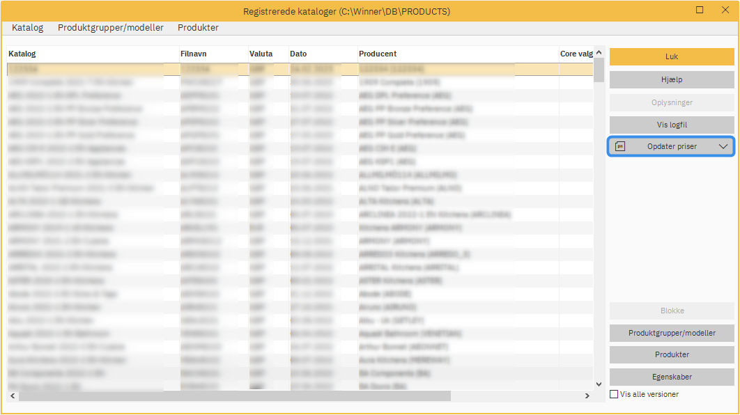Click the Produkter button in the right panel
740x415 pixels.
(671, 354)
